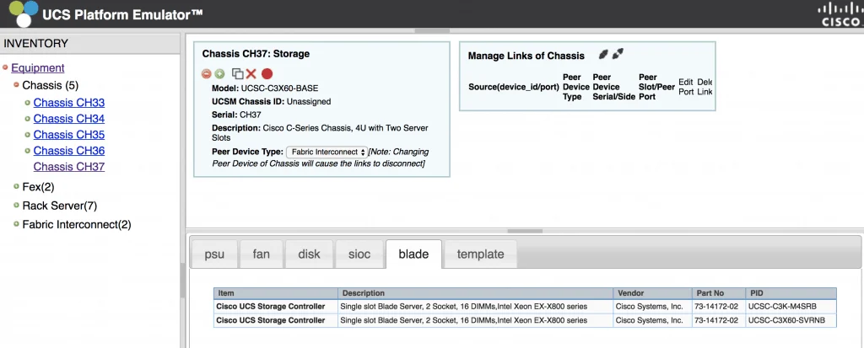Collapse the Chassis (5) node bullet

coord(17,85)
